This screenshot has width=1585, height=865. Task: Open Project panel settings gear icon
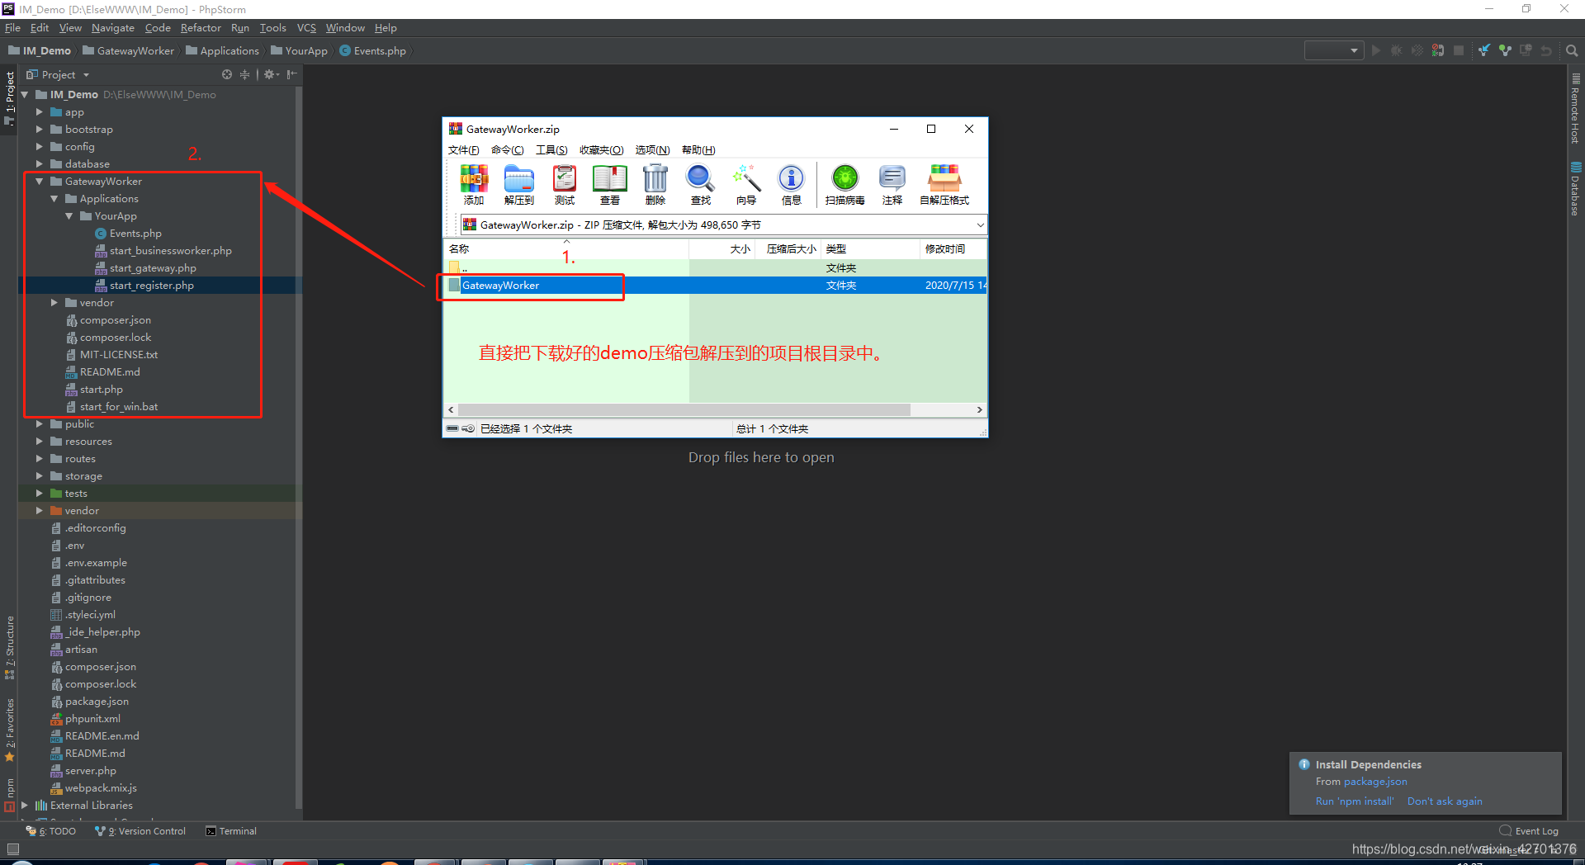[271, 74]
